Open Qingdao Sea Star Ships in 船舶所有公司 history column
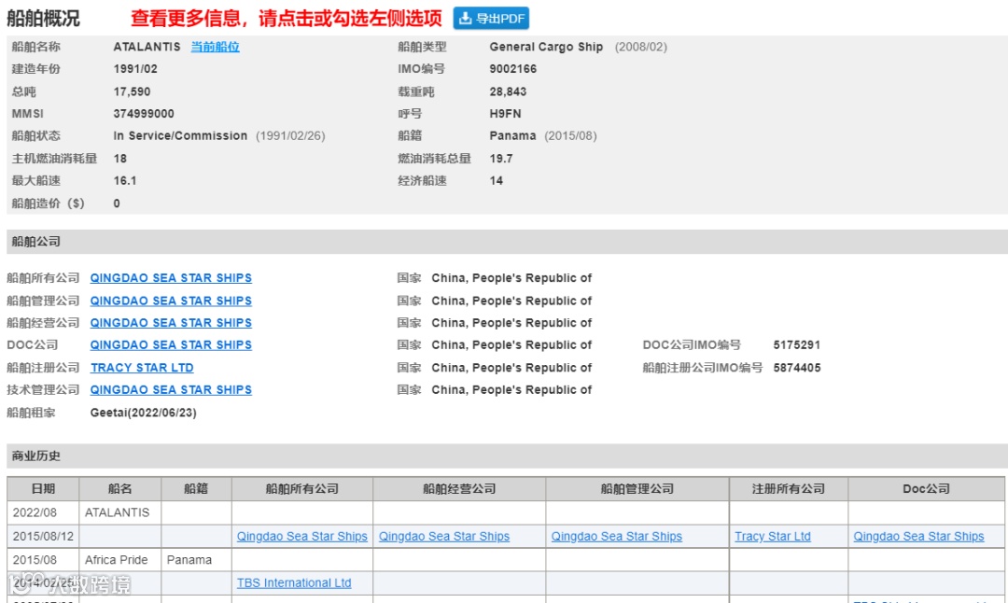This screenshot has height=603, width=1008. [302, 536]
